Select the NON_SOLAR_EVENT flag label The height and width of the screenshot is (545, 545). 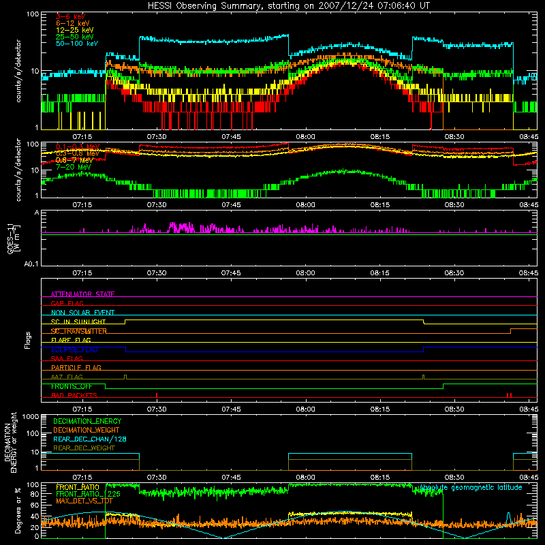click(82, 313)
